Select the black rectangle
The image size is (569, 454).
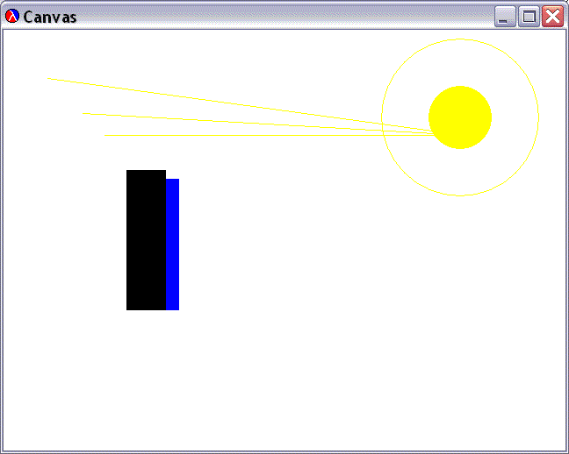coord(146,239)
